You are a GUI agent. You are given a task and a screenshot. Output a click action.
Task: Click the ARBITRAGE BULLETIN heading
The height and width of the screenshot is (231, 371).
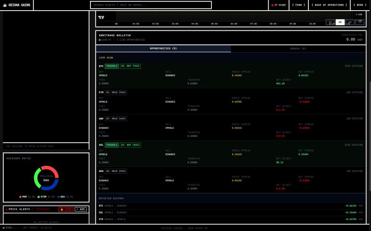[x=115, y=36]
